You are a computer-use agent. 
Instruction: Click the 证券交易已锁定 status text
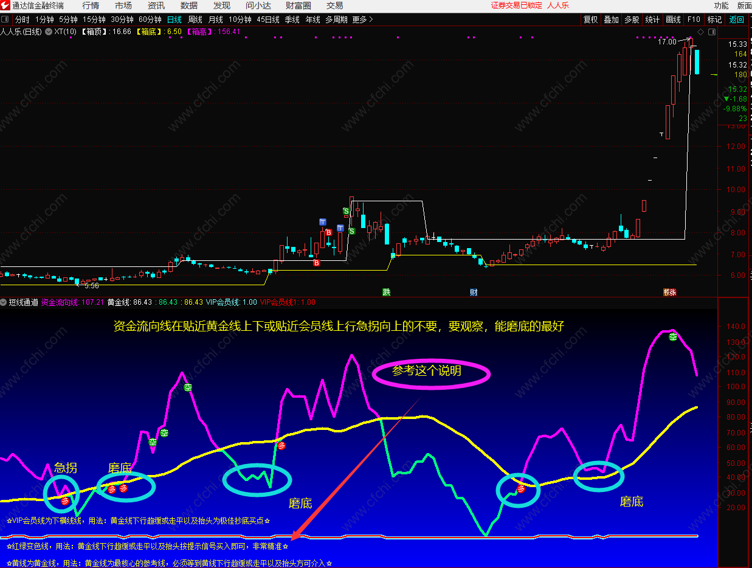pos(517,5)
